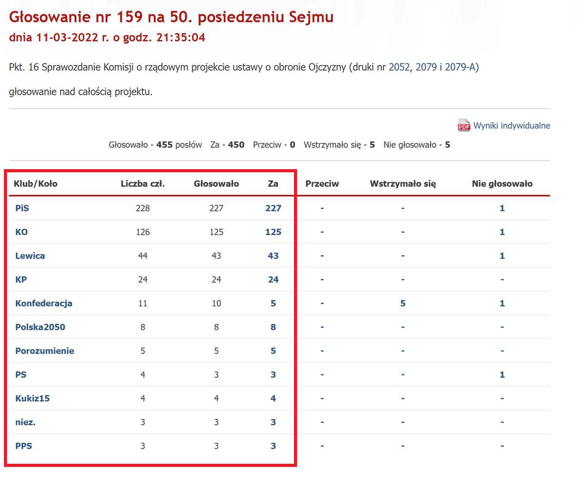586x479 pixels.
Task: Open the Kukiz15 circle details
Action: pyautogui.click(x=32, y=398)
